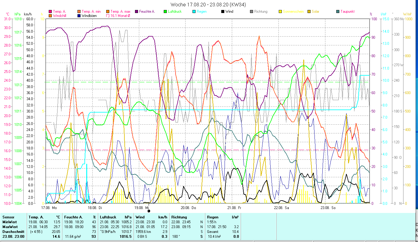Click the rain duration 1:55 h
Image resolution: width=418 pixels, height=242 pixels.
pyautogui.click(x=212, y=222)
